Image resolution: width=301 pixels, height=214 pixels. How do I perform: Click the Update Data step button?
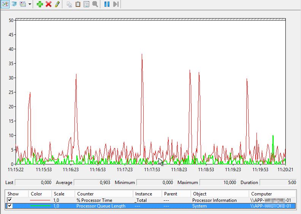(x=116, y=4)
